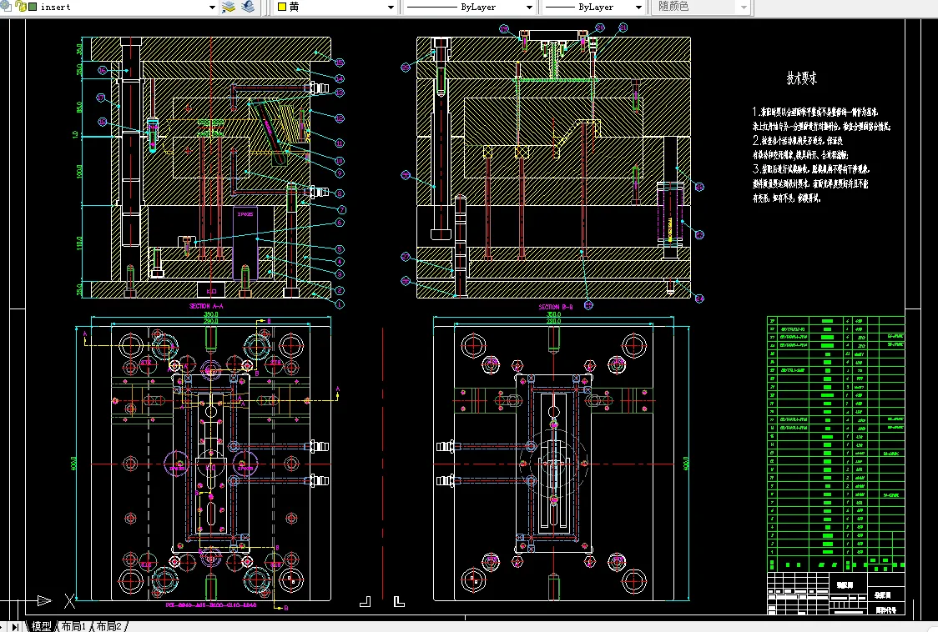Select the SECTION B-B label text
Viewport: 938px width, 632px height.
556,307
